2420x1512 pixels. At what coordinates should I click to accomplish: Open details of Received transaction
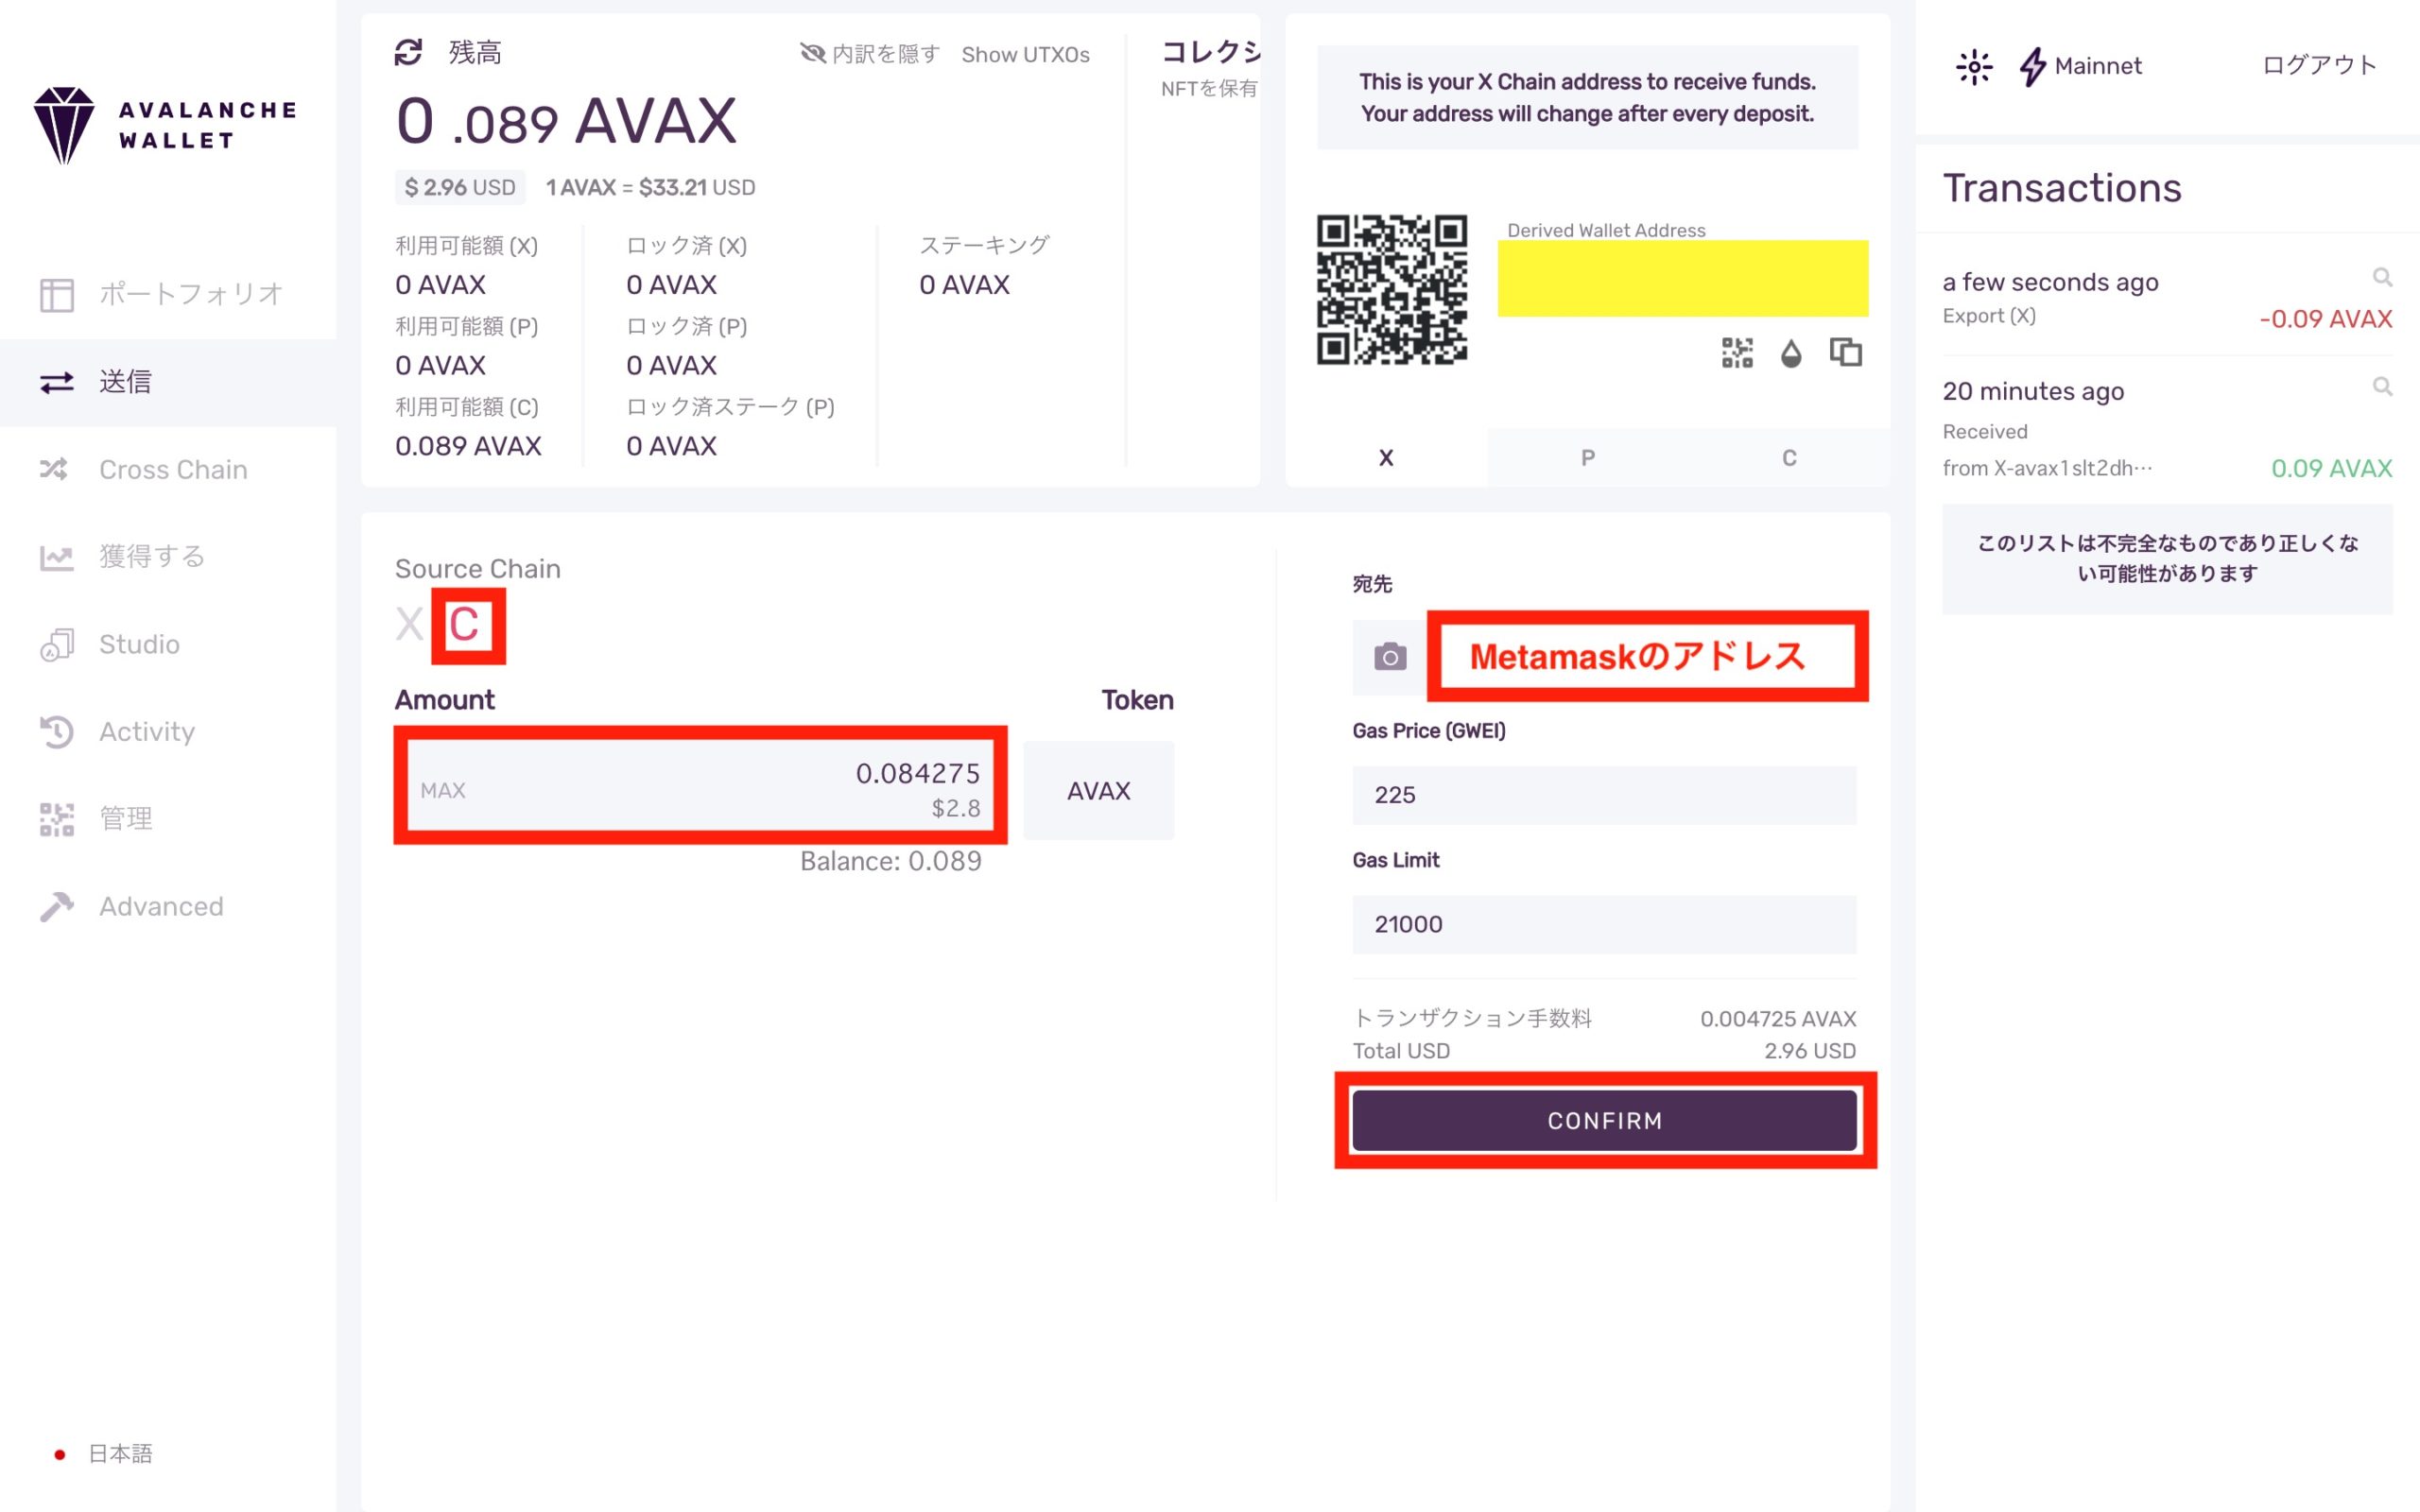2382,386
